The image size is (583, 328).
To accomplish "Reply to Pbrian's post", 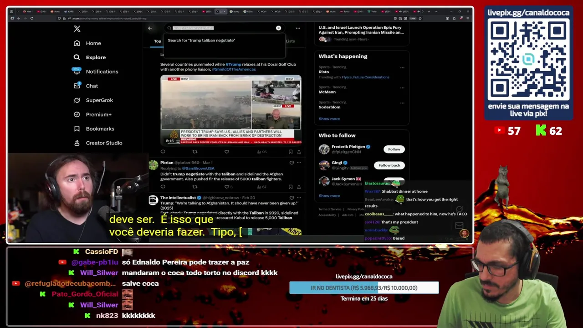I will click(x=163, y=187).
